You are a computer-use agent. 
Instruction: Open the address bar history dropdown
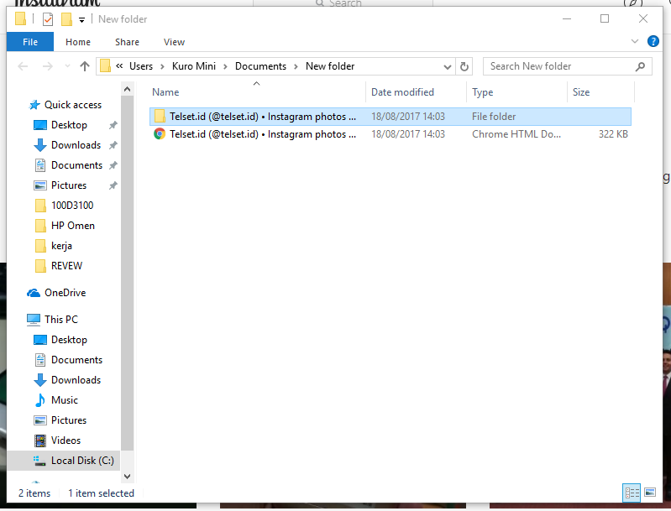449,66
